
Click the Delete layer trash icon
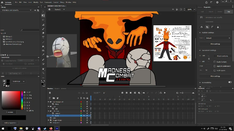58,98
